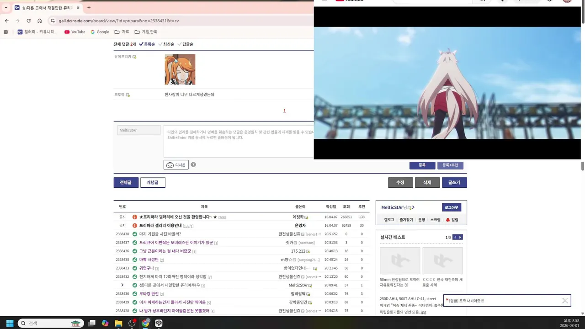Switch to the 개념글 tab
This screenshot has width=585, height=329.
click(x=153, y=182)
